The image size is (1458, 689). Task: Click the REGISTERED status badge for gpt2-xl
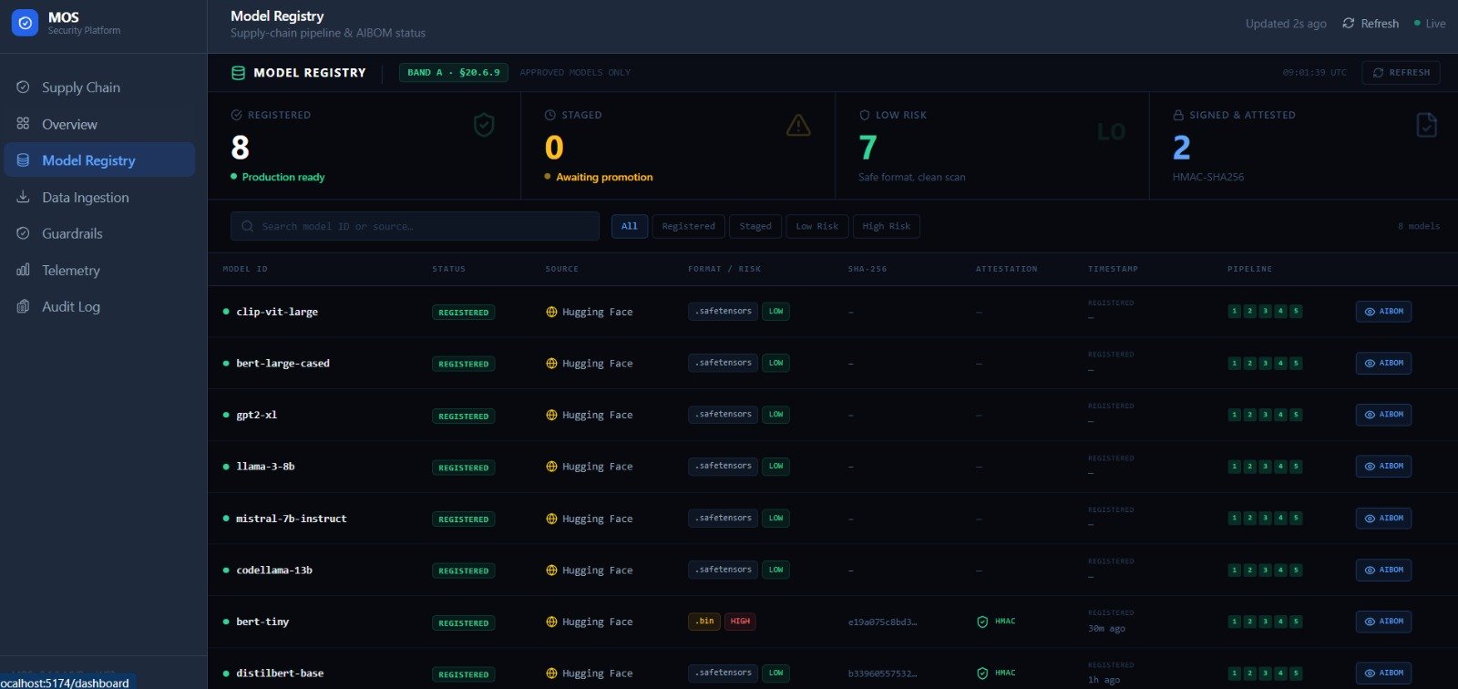(463, 416)
